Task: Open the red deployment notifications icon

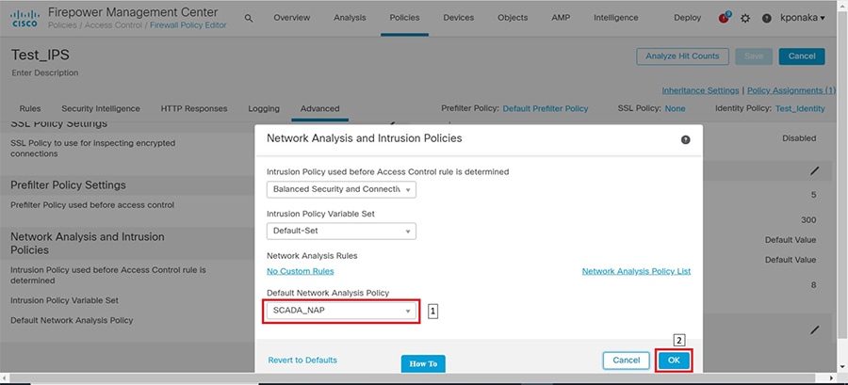Action: (x=725, y=18)
